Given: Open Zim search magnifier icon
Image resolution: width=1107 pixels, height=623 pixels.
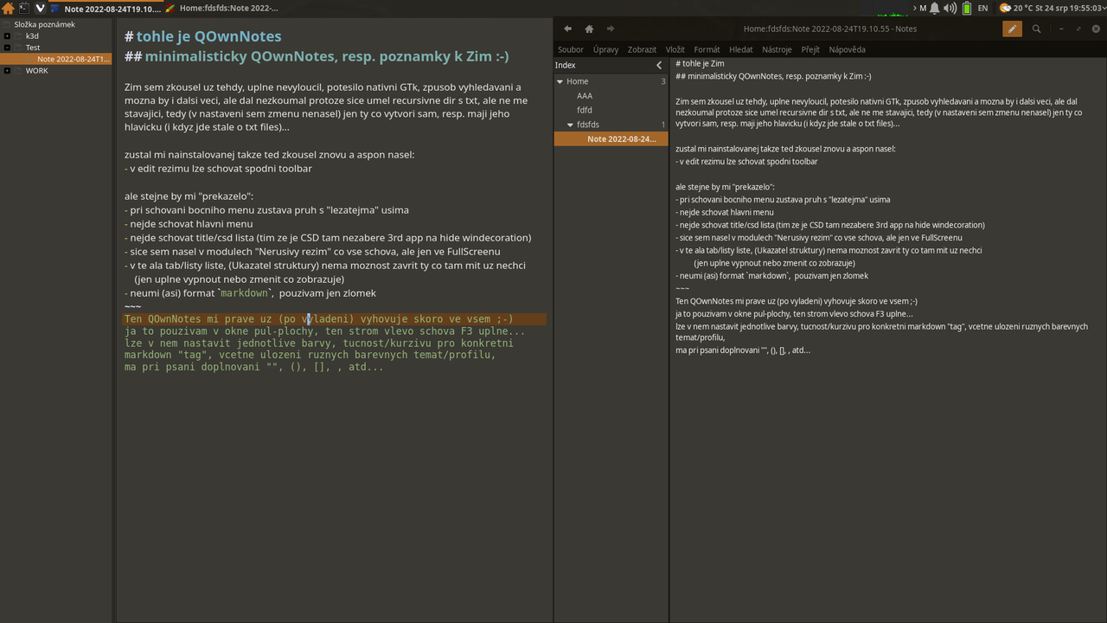Looking at the screenshot, I should [1036, 29].
